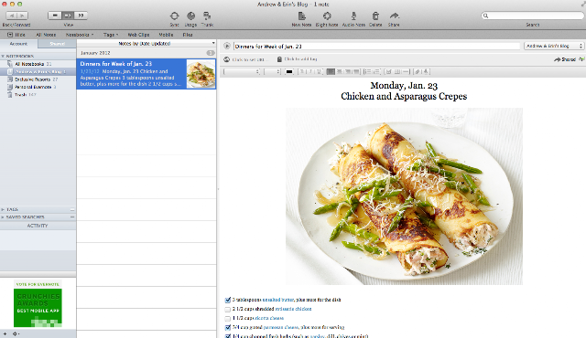
Task: Go back with the Back arrow
Action: tap(12, 16)
